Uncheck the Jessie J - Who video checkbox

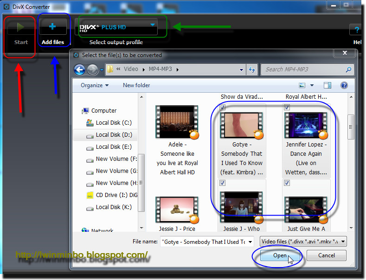[x=223, y=183]
